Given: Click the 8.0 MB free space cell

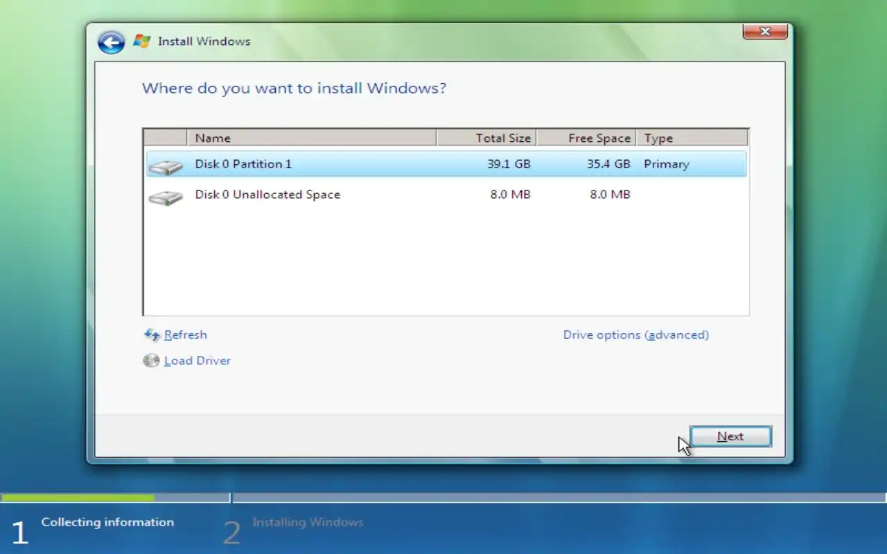Looking at the screenshot, I should pos(610,195).
